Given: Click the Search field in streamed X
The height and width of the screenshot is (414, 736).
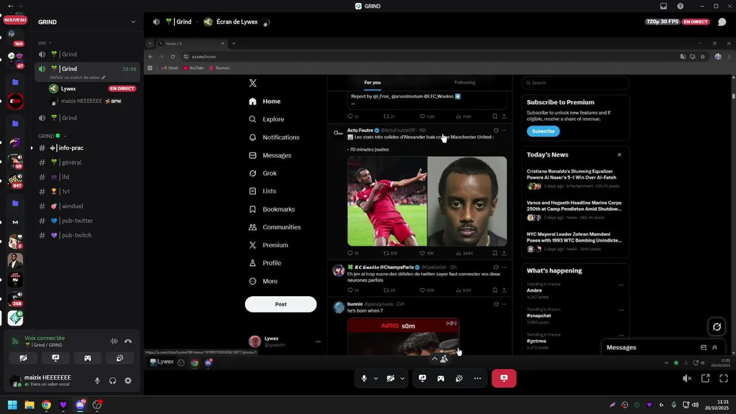Looking at the screenshot, I should (575, 83).
